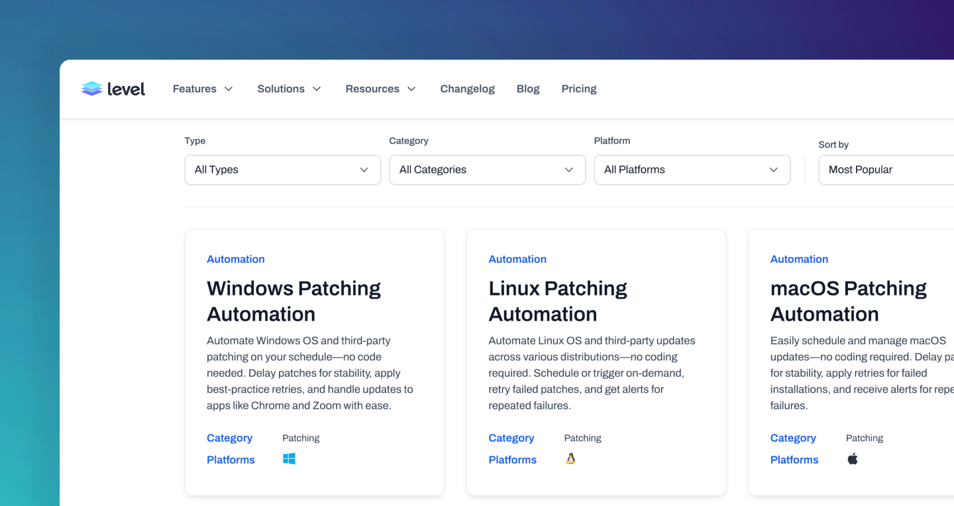The image size is (954, 506).
Task: Click the Level logo icon
Action: point(91,89)
